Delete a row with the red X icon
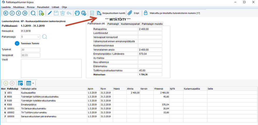 point(12,83)
